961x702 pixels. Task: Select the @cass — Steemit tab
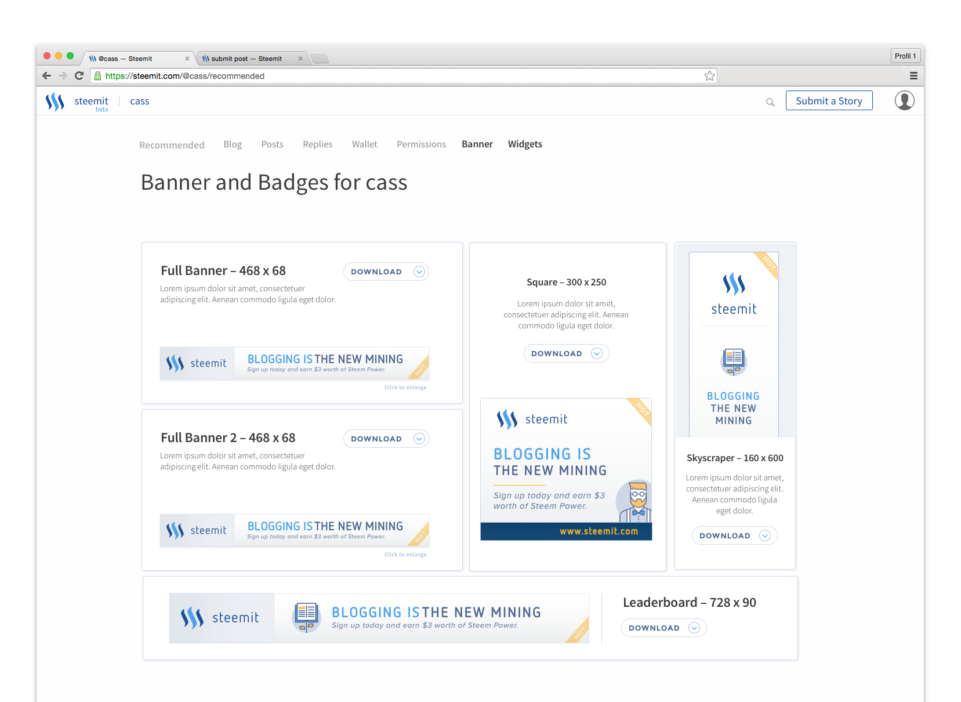139,59
